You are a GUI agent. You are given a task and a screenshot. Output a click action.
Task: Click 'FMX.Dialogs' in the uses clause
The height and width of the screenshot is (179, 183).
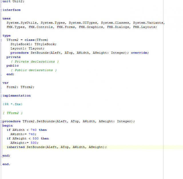coord(118,27)
